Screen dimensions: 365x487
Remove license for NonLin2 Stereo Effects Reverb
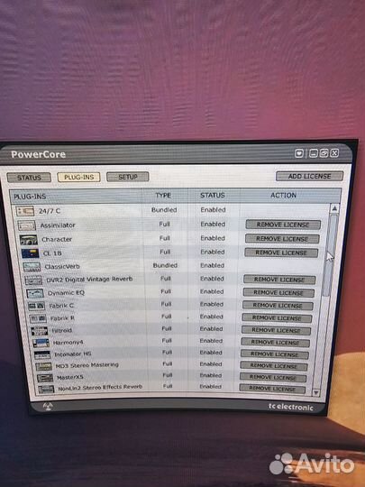pyautogui.click(x=272, y=389)
